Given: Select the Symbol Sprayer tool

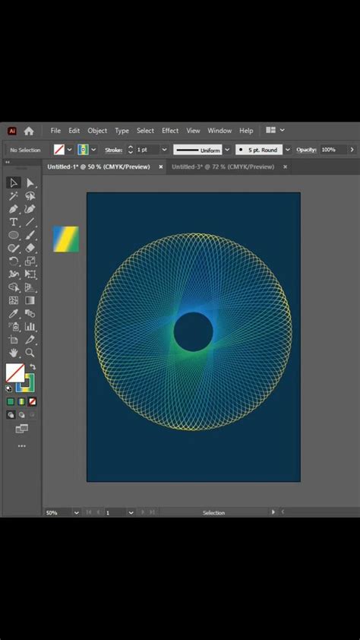Looking at the screenshot, I should tap(14, 327).
